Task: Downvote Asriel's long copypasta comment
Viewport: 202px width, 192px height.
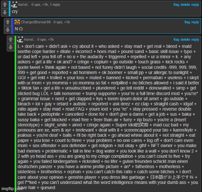Action: point(11,47)
